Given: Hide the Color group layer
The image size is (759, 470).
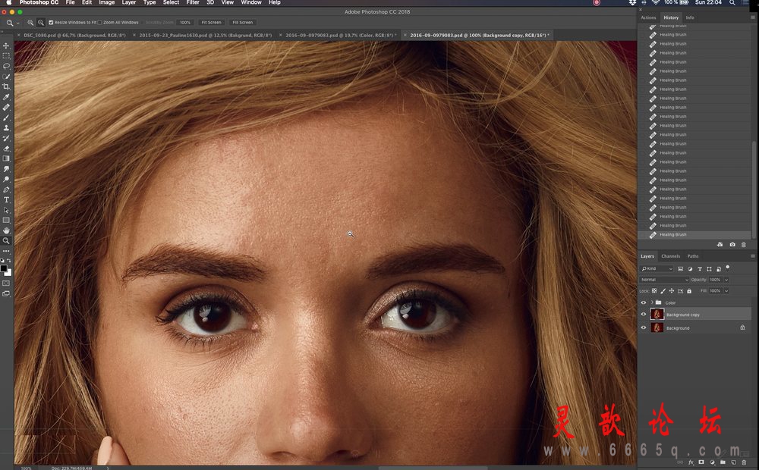Looking at the screenshot, I should [644, 302].
